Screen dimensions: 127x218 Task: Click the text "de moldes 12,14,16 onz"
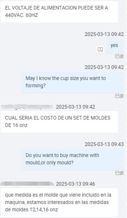pos(32,209)
